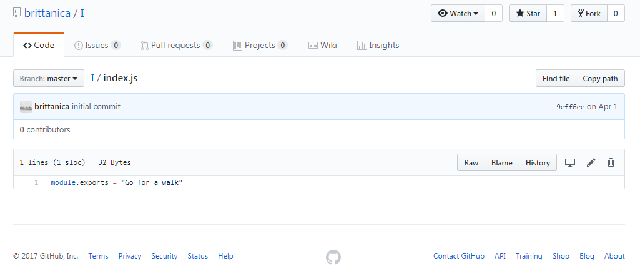Click breadcrumb I link beside index.js
Screen dimensions: 640x276
92,78
